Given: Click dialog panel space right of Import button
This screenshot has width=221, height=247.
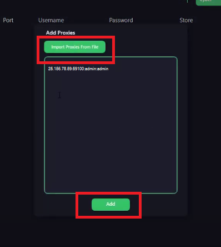Looking at the screenshot, I should click(x=148, y=46).
